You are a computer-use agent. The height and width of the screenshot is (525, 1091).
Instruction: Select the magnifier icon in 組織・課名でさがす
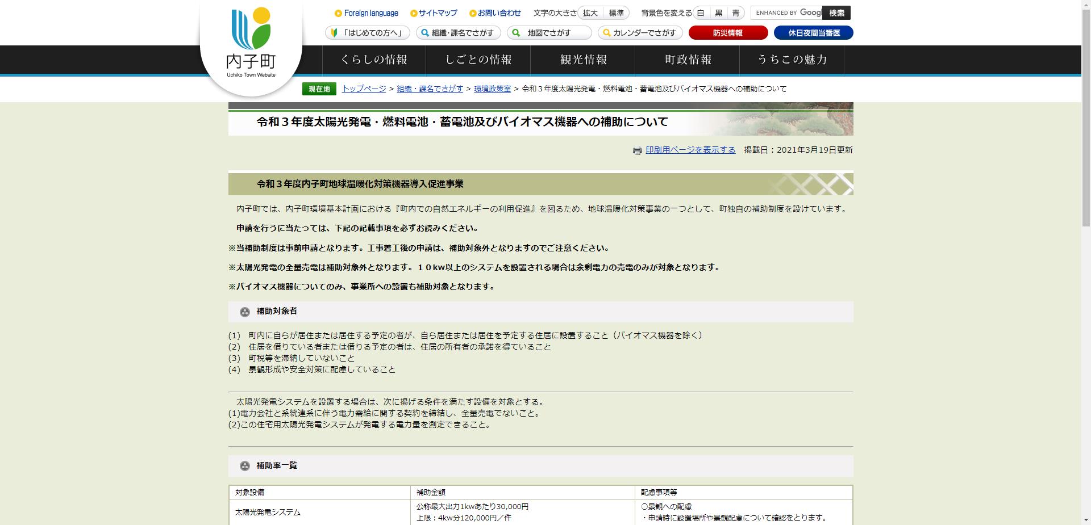point(424,33)
